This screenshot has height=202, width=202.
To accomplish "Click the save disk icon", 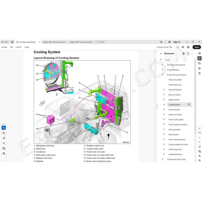I will 177,47.
